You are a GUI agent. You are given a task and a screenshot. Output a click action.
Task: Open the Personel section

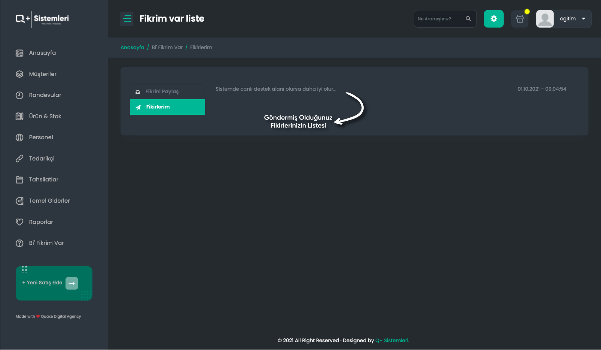41,137
